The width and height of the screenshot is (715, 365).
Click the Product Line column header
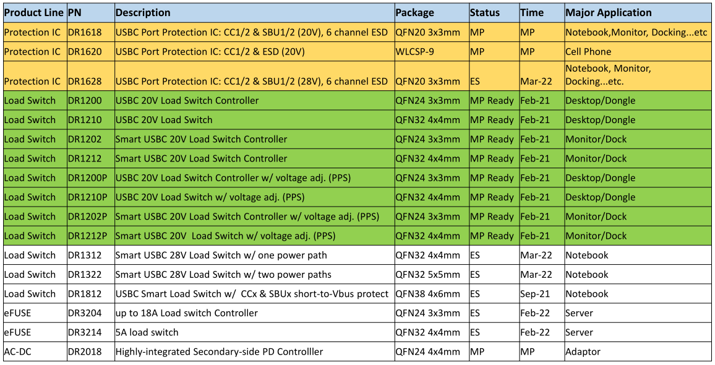click(x=35, y=13)
